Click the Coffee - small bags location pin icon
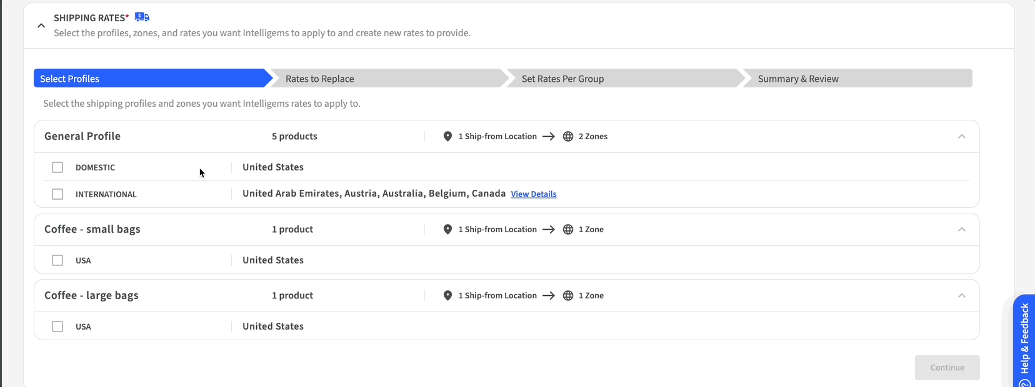 click(447, 229)
